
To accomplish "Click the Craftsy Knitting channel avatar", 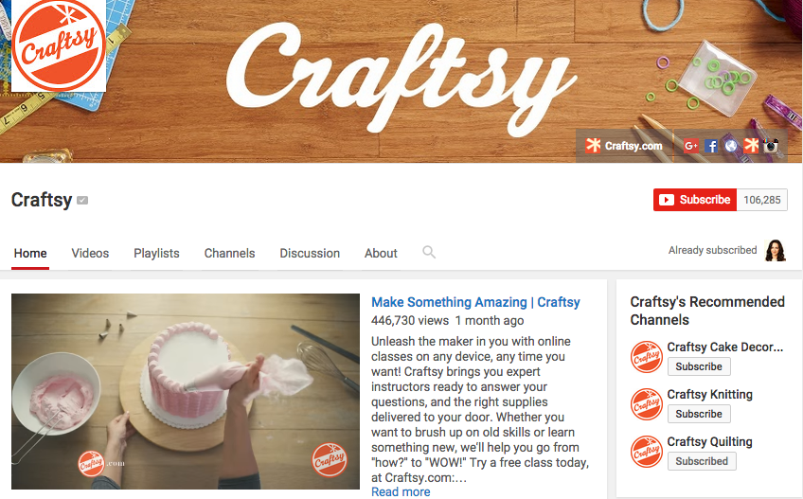I will [x=647, y=404].
